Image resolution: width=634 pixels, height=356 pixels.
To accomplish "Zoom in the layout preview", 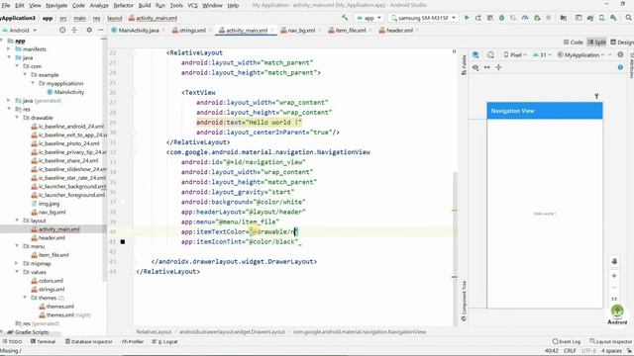I will coord(614,276).
